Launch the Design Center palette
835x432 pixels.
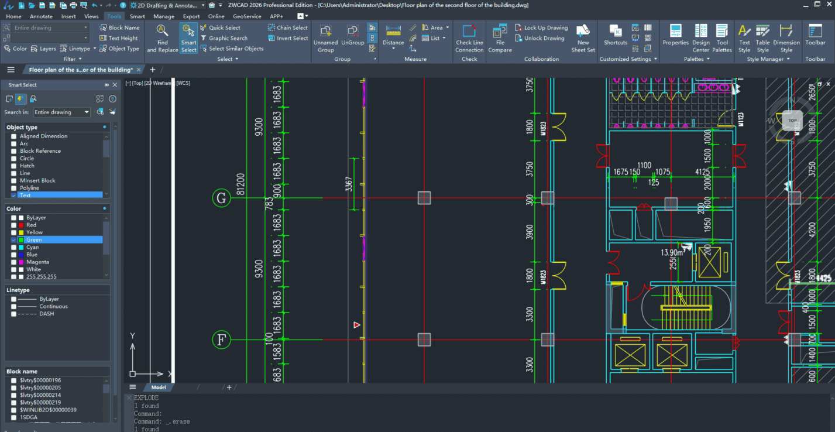point(700,38)
